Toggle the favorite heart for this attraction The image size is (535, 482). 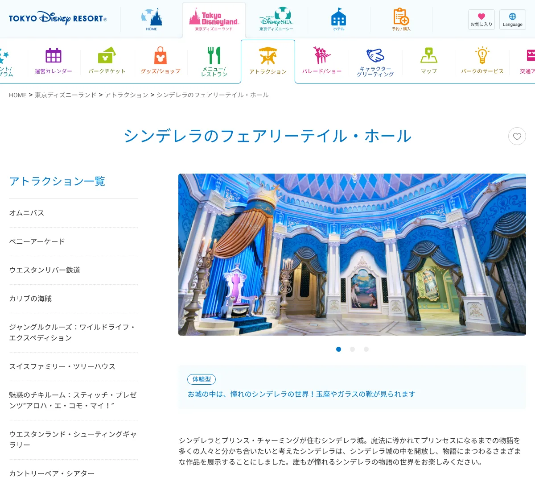coord(517,136)
